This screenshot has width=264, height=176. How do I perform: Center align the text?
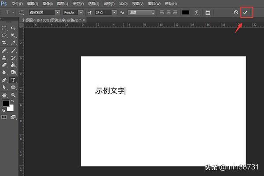tap(169, 12)
